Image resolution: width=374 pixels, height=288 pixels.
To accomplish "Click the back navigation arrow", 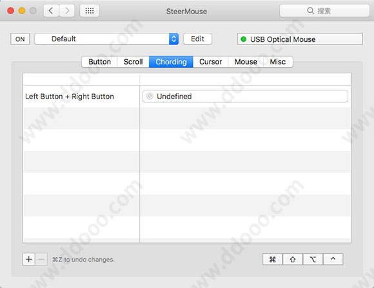I will 51,11.
